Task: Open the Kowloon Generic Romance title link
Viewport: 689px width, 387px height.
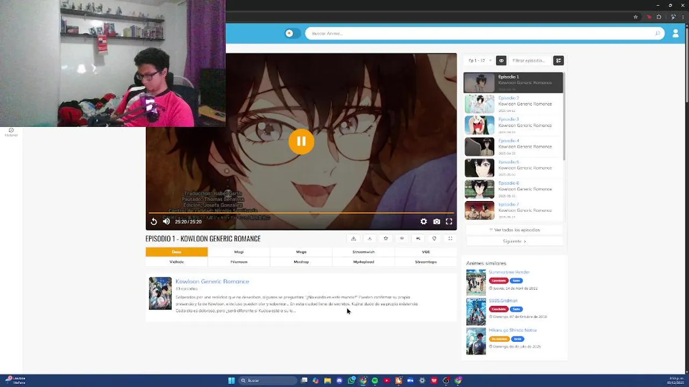Action: pos(212,281)
